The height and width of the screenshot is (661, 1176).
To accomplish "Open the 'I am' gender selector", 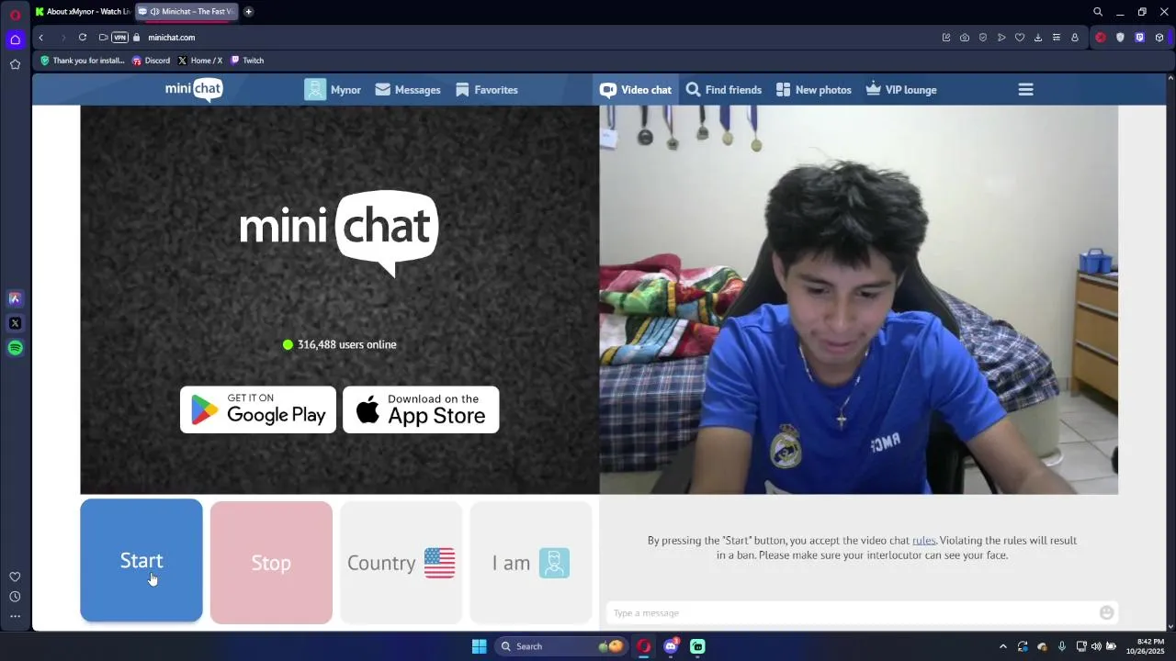I will point(531,563).
